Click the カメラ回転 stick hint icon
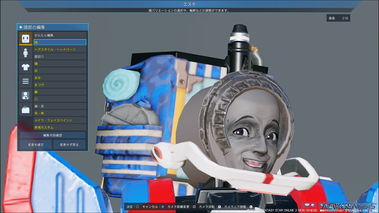 [220, 207]
